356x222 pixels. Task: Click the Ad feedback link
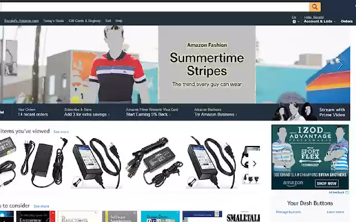338,193
